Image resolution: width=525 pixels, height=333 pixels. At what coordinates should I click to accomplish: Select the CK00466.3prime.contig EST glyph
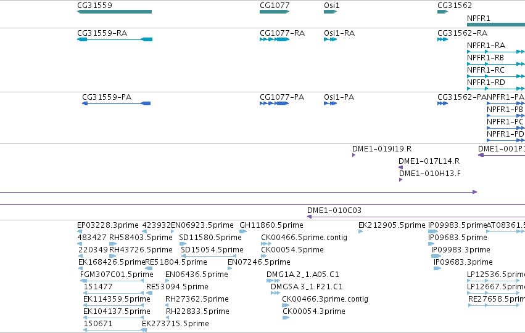click(x=286, y=305)
